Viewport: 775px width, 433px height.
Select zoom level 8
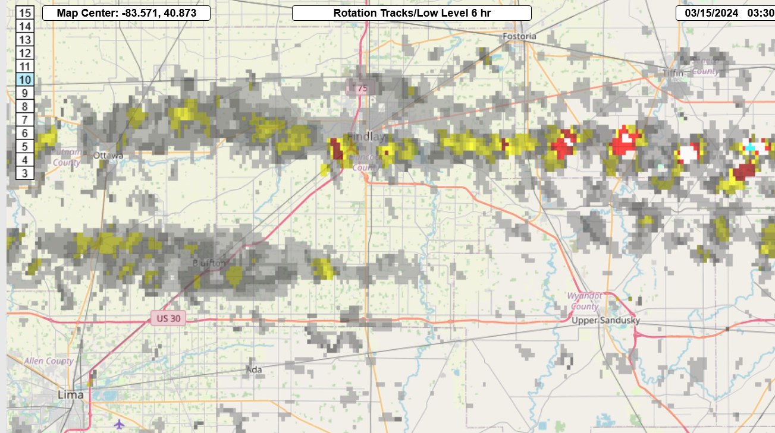(x=25, y=106)
